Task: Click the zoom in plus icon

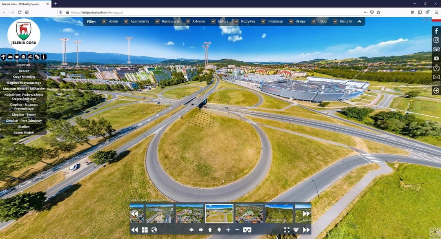Action: click(228, 230)
